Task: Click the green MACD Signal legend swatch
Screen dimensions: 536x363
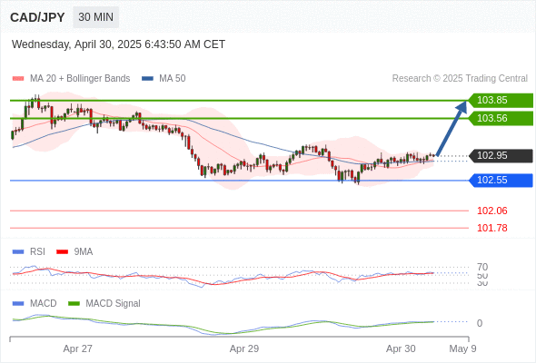Action: (74, 304)
